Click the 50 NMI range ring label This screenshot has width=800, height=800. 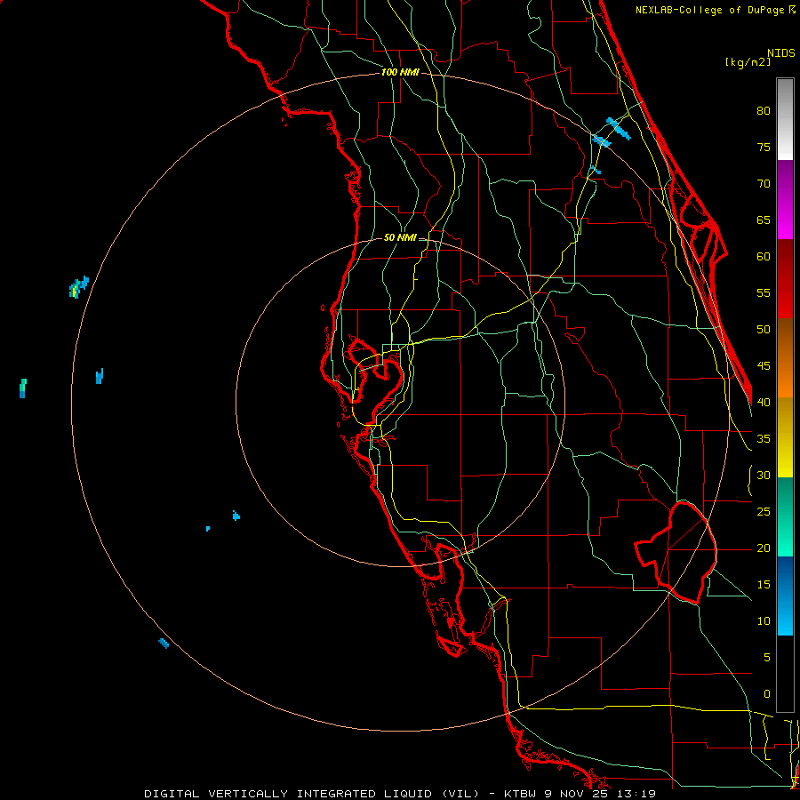[x=400, y=237]
